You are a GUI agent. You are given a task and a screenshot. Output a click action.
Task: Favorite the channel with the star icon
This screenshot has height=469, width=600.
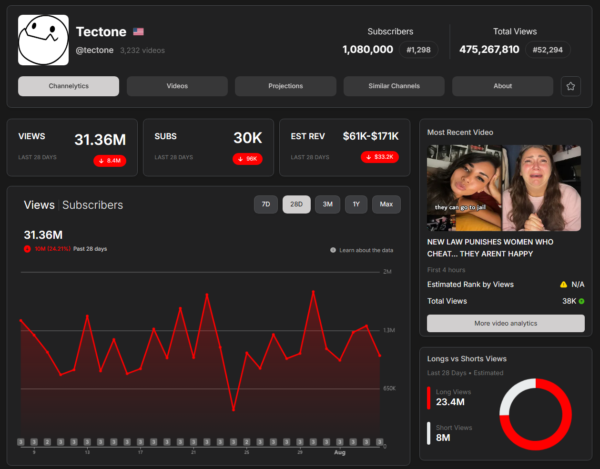tap(571, 86)
